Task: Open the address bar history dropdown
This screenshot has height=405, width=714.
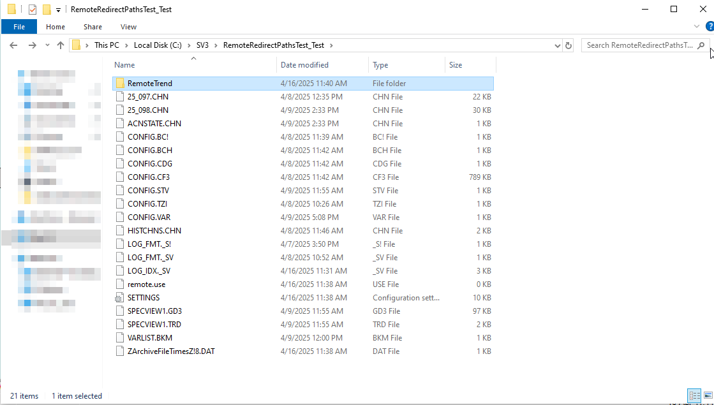Action: point(557,45)
